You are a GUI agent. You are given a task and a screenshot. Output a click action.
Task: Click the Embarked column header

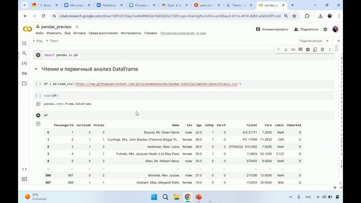coord(294,125)
